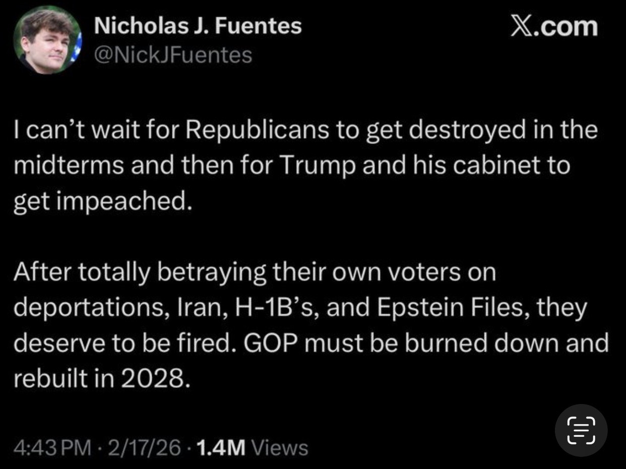Viewport: 626px width, 469px height.
Task: Click the display name Nicholas J. Fuentes
Action: [198, 25]
